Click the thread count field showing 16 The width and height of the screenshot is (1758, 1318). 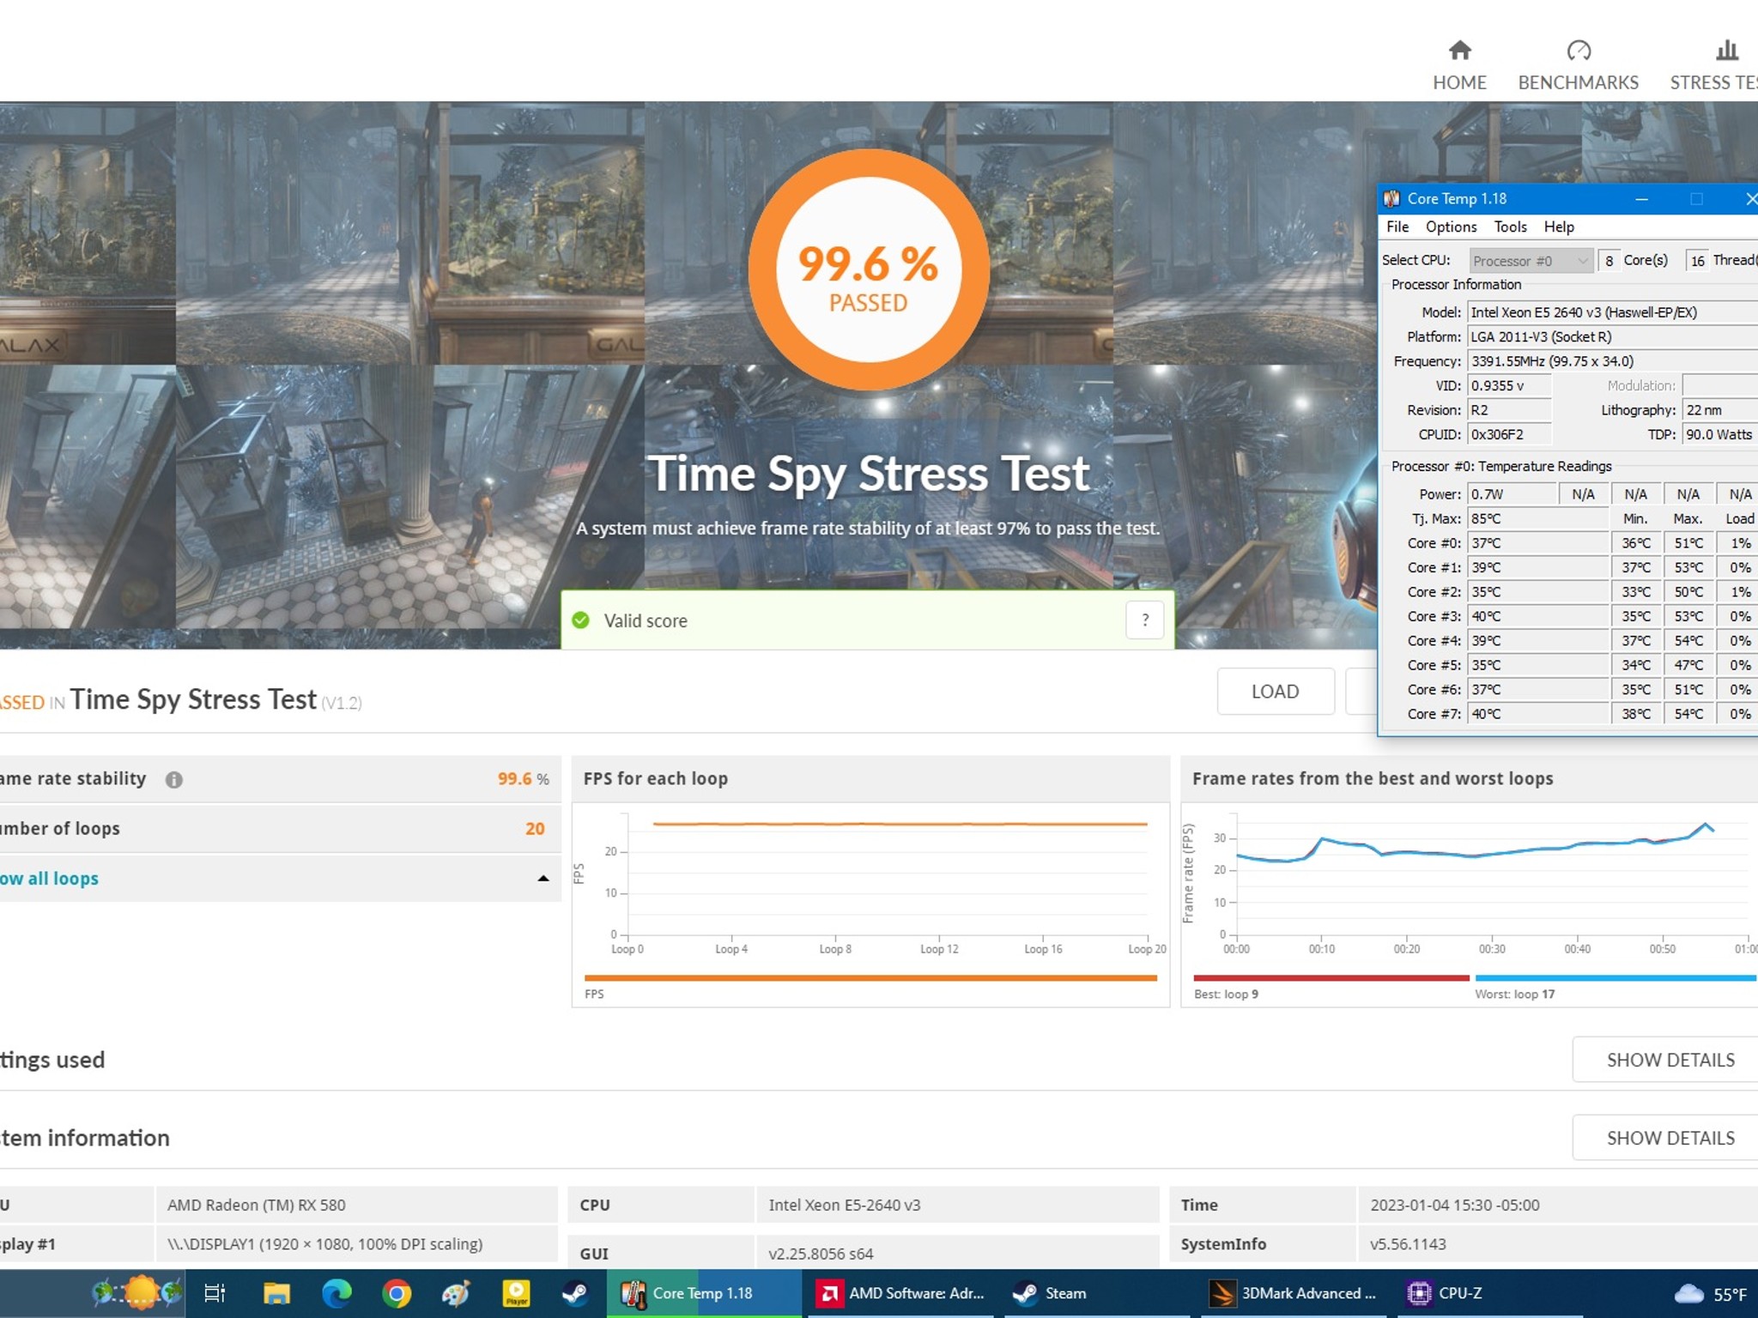1697,260
